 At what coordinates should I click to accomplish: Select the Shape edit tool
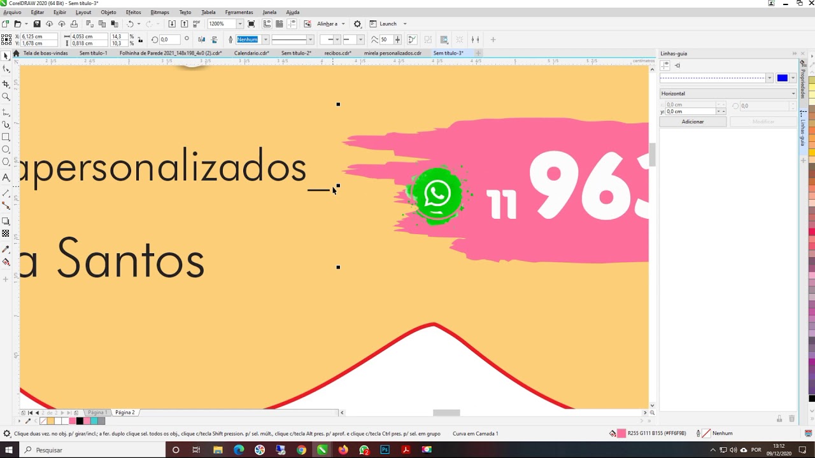click(6, 69)
